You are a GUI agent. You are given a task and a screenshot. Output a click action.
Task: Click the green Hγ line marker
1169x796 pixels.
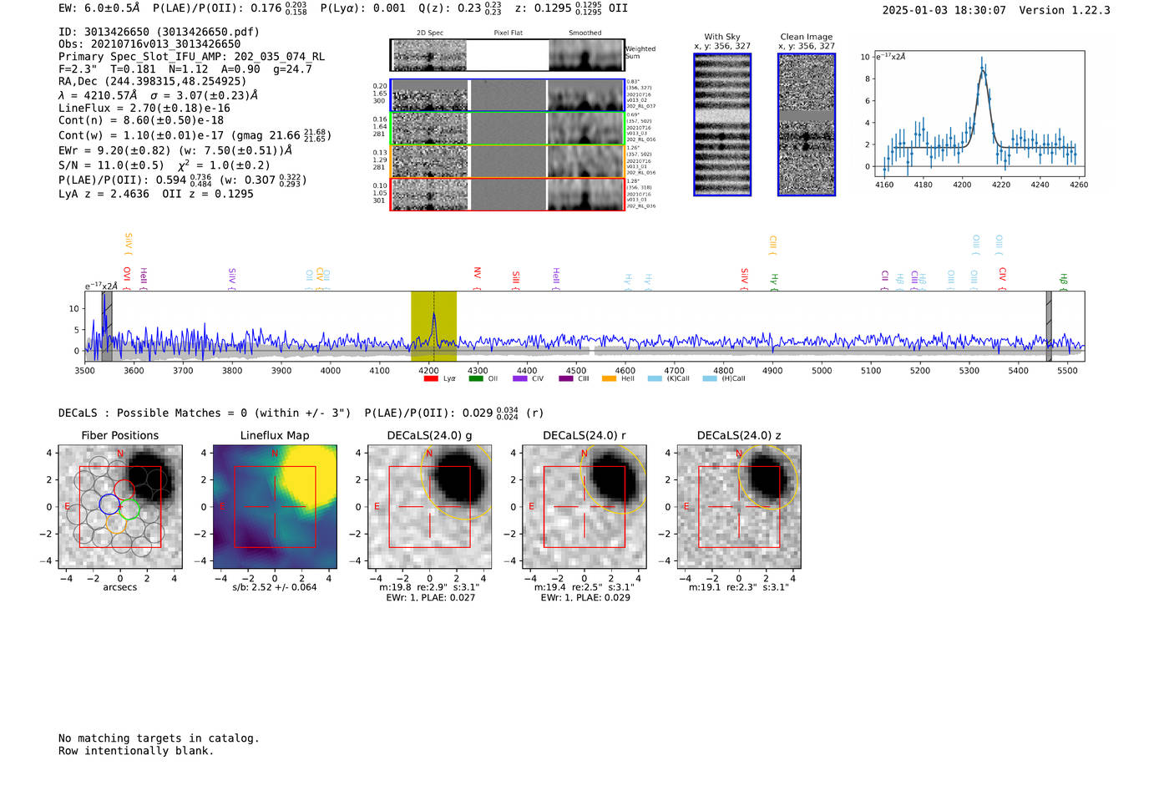pyautogui.click(x=774, y=281)
